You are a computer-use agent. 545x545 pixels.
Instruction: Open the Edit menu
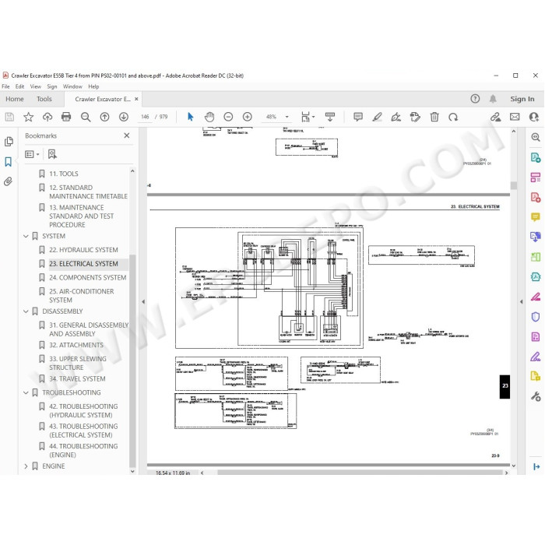[x=19, y=86]
